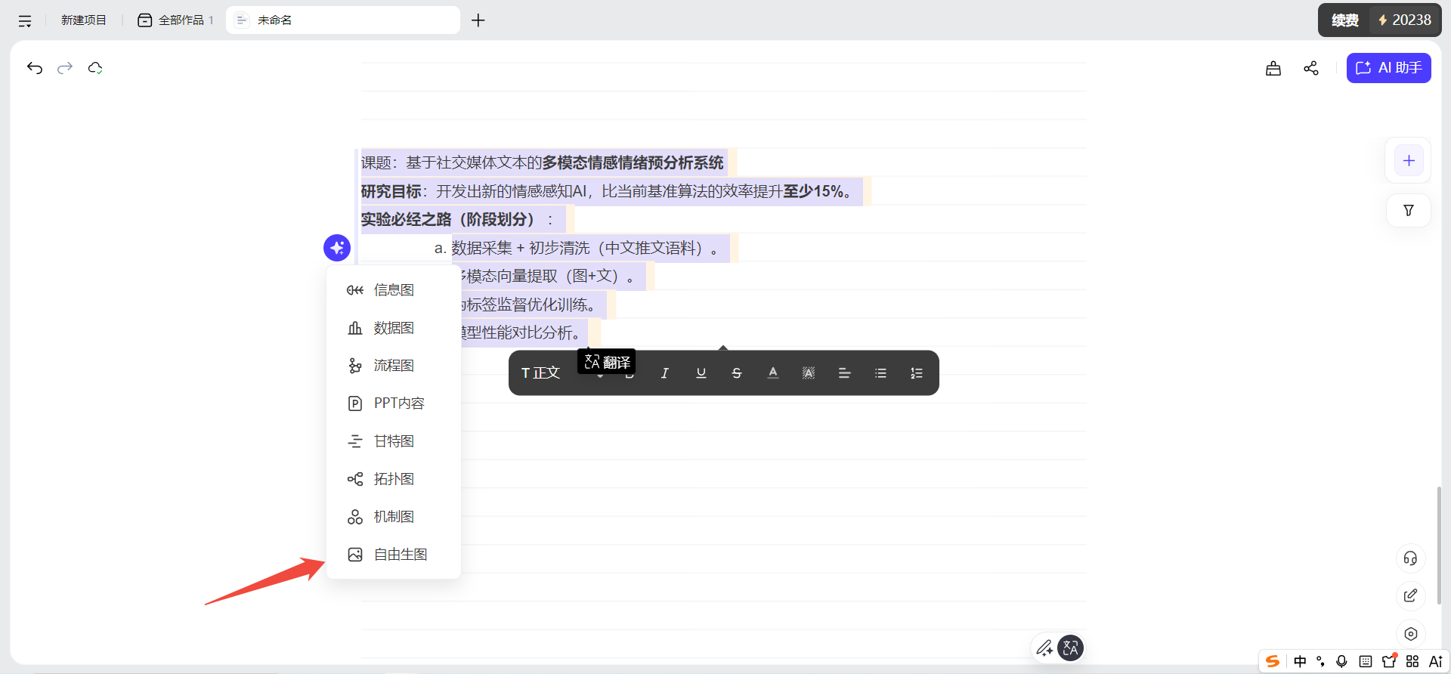The height and width of the screenshot is (674, 1451).
Task: Click the 续费 renew button
Action: (x=1345, y=20)
